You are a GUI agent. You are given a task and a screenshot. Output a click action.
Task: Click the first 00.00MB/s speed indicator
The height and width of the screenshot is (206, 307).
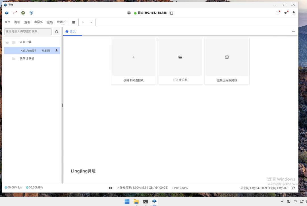pos(13,188)
